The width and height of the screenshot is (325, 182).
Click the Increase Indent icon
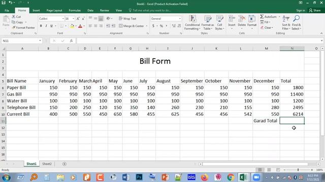[x=113, y=26]
